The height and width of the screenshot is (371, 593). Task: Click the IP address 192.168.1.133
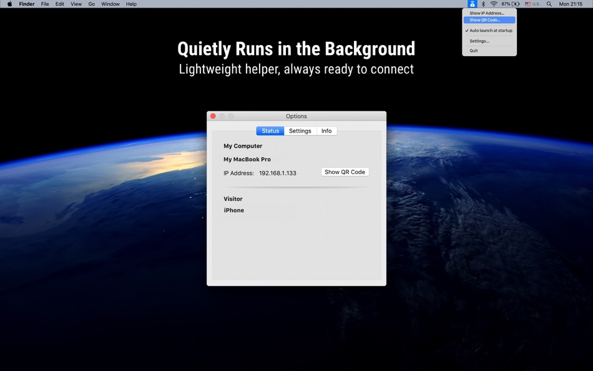click(278, 173)
